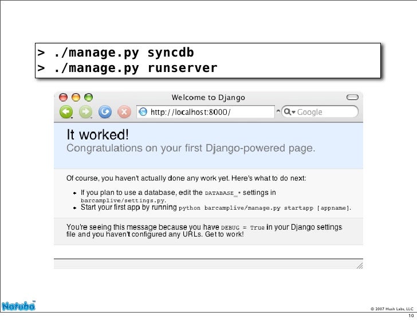Viewport: 417px width, 320px height.
Task: Click the green Back navigation button
Action: click(66, 111)
